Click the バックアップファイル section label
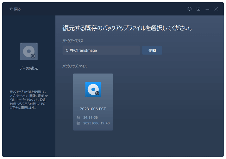The image size is (226, 159). point(75,66)
